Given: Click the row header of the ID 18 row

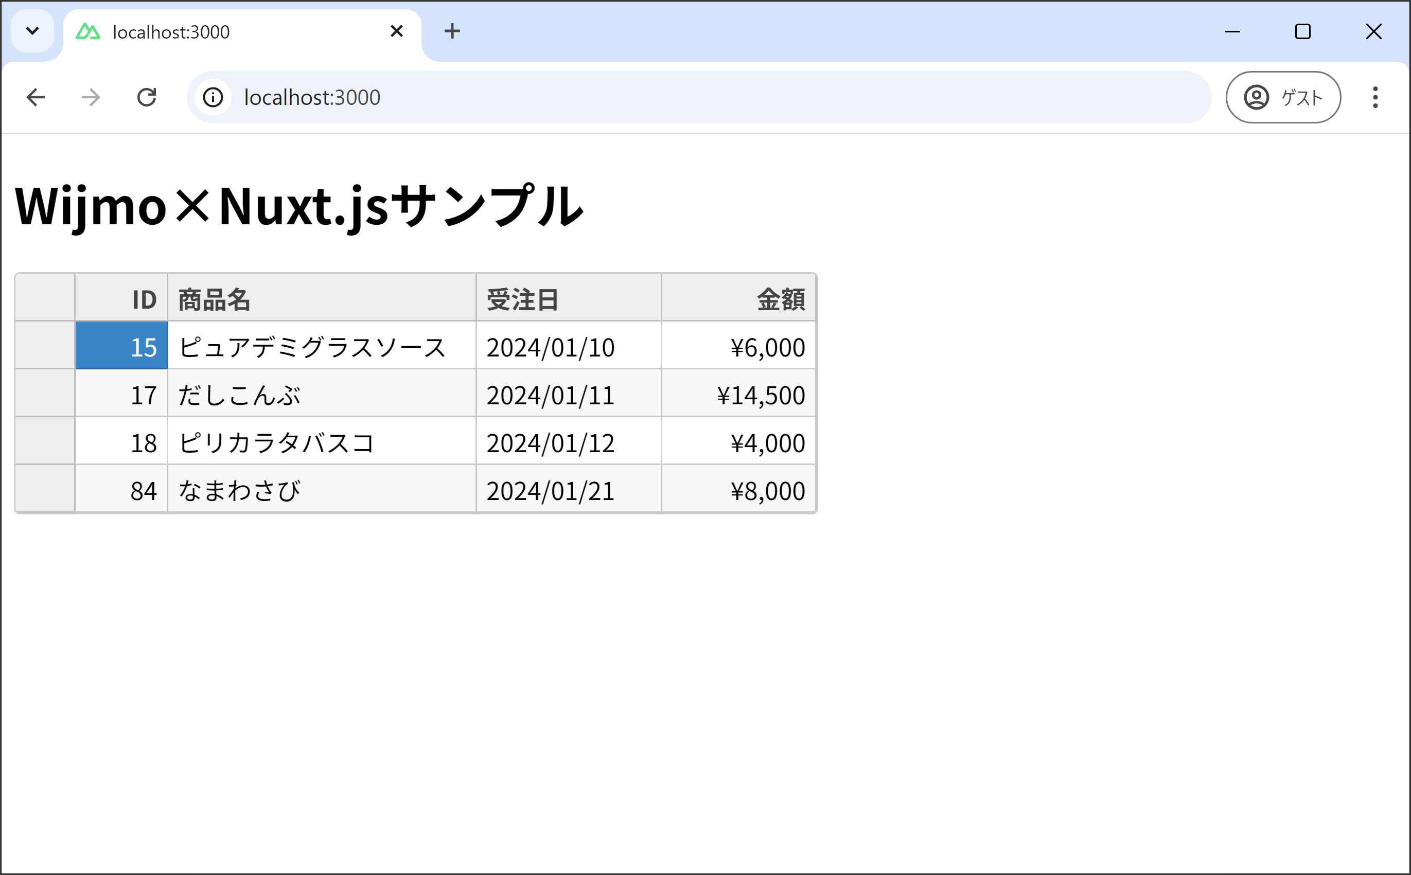Looking at the screenshot, I should tap(45, 441).
